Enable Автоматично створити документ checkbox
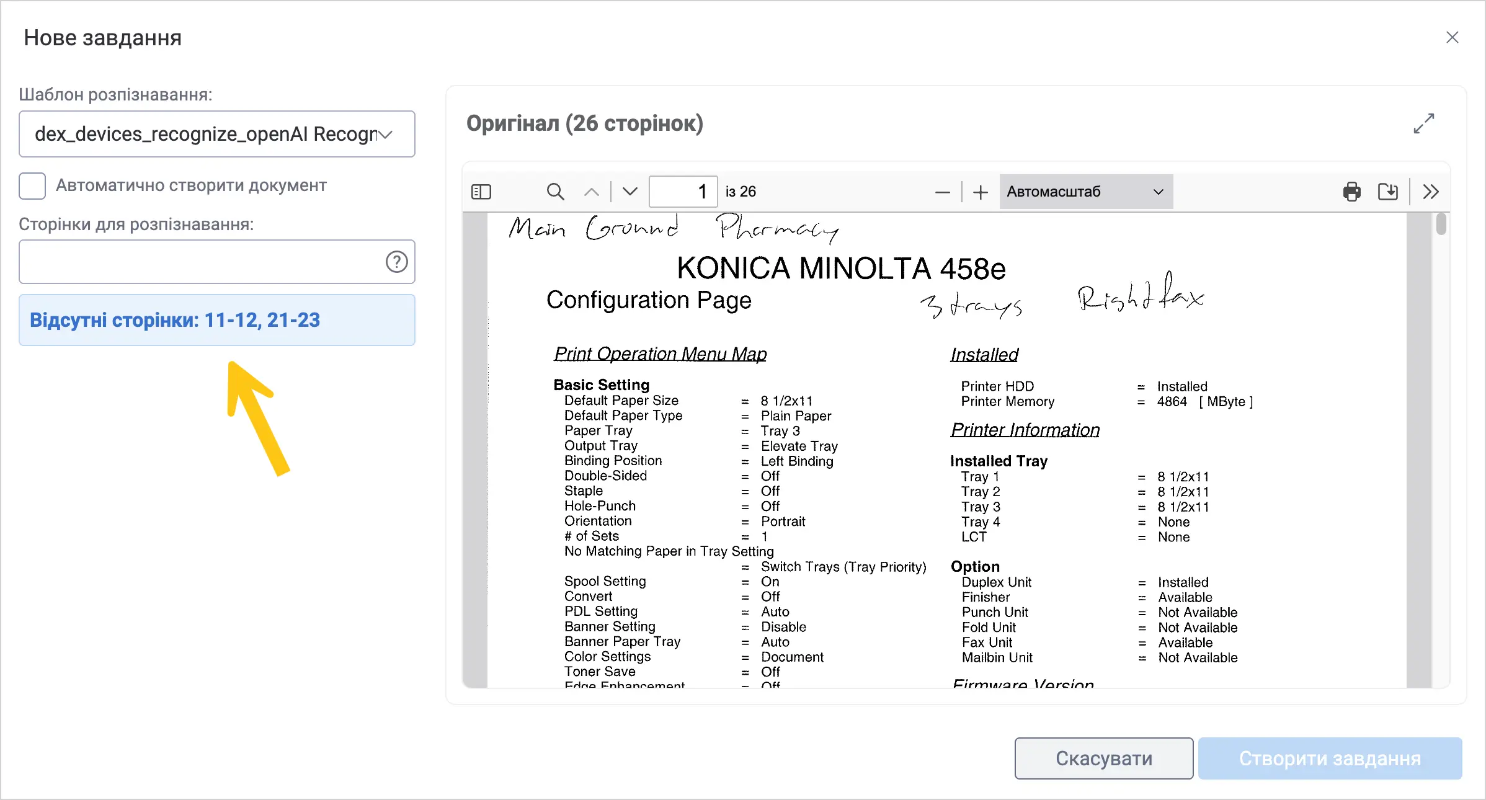Screen dimensions: 1486x800 tap(32, 186)
